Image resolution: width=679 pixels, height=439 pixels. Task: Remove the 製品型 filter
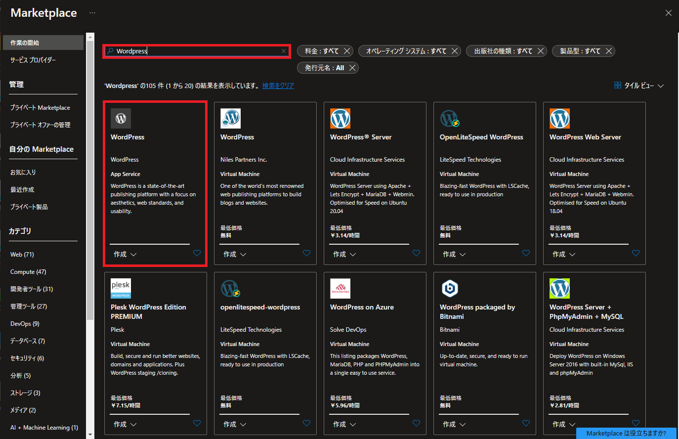pyautogui.click(x=609, y=51)
